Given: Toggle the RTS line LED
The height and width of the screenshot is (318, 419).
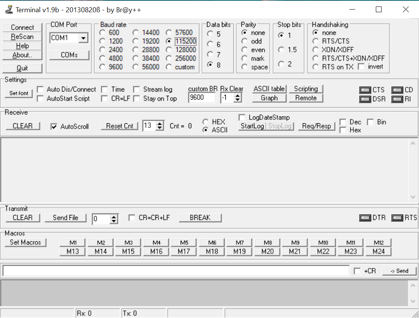Looking at the screenshot, I should pos(397,218).
